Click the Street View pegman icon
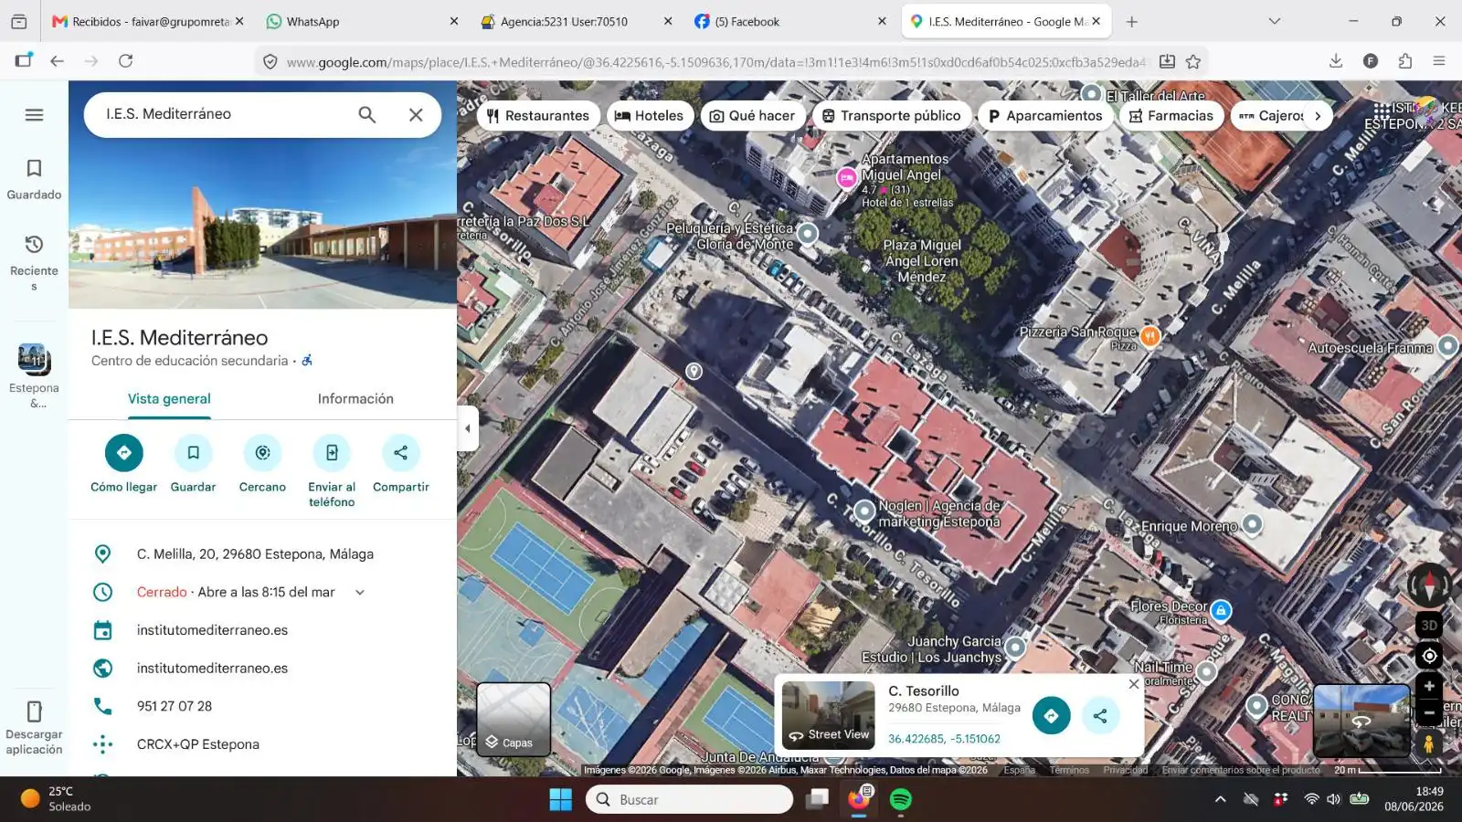Image resolution: width=1462 pixels, height=822 pixels. 1429,744
